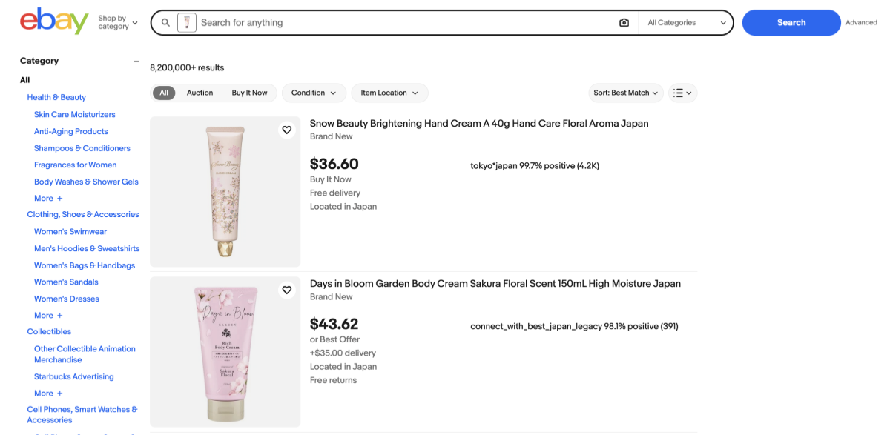Expand More under Clothing, Shoes & Accessories
This screenshot has height=435, width=890.
(48, 316)
